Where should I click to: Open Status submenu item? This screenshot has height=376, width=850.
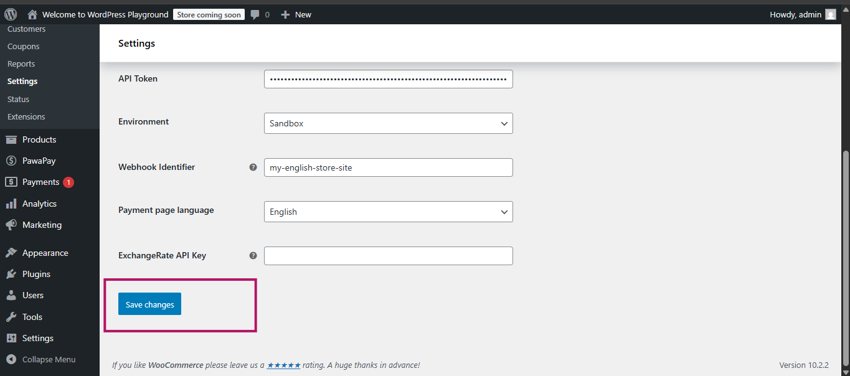[x=18, y=99]
